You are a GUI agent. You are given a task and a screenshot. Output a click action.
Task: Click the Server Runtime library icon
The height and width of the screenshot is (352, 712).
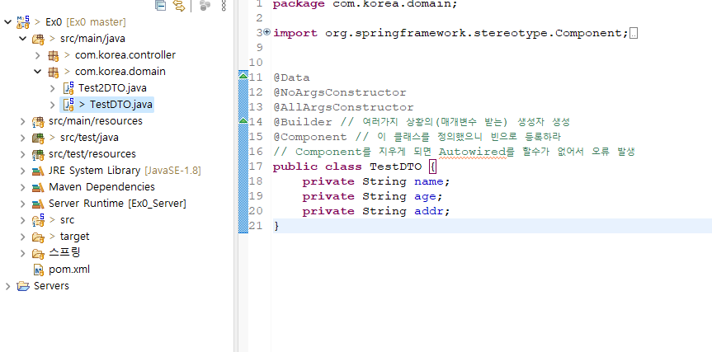38,204
